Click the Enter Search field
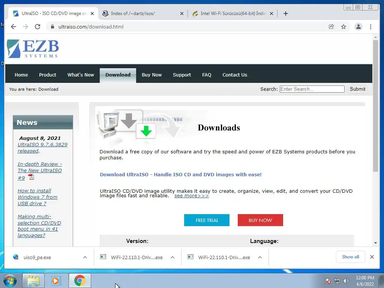 tap(312, 89)
